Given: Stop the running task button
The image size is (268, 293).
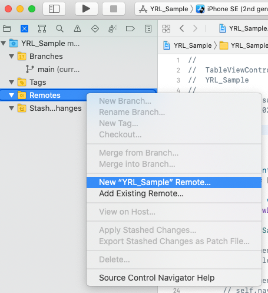Looking at the screenshot, I should (114, 9).
